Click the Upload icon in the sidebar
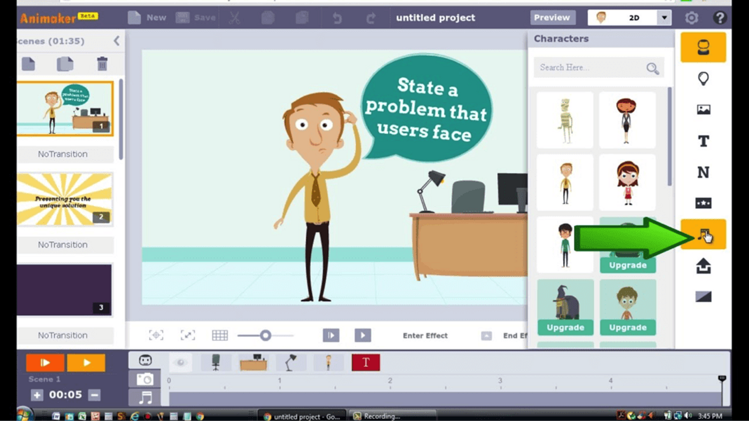The width and height of the screenshot is (749, 421). coord(703,266)
